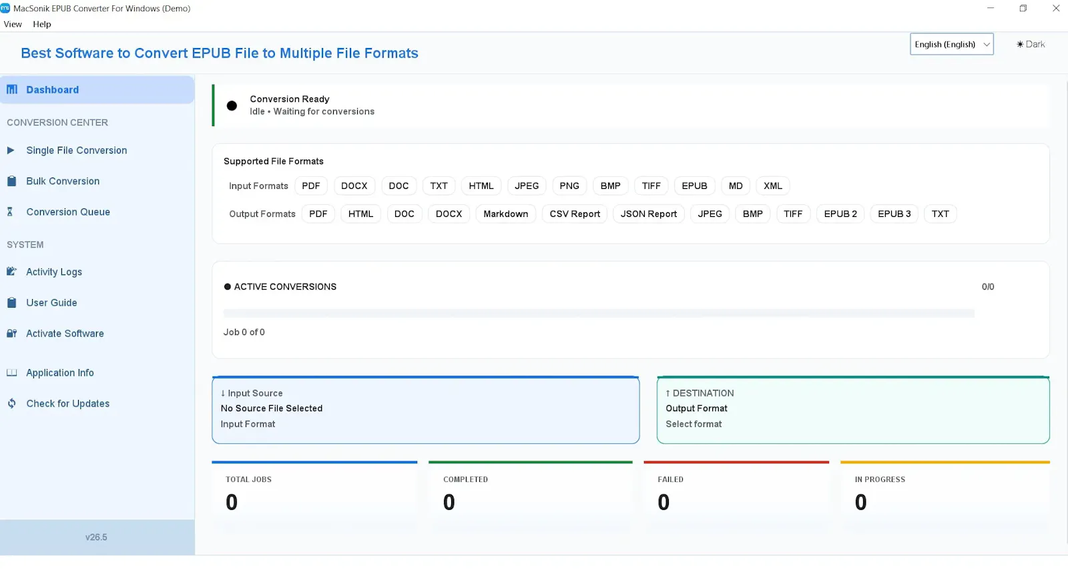
Task: Click the Bulk Conversion clipboard icon
Action: coord(11,181)
